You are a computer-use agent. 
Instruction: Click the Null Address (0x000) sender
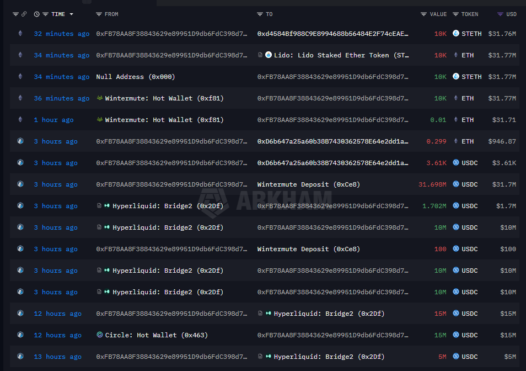pos(135,77)
